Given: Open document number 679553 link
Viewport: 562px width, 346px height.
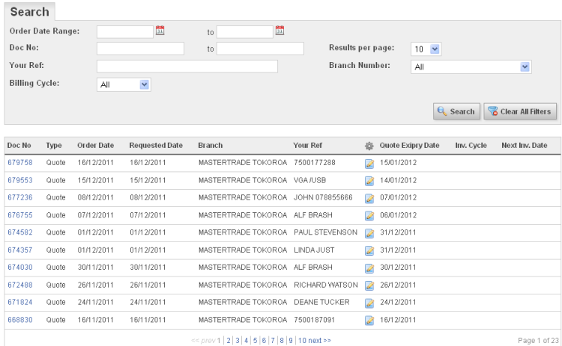Looking at the screenshot, I should coord(20,180).
